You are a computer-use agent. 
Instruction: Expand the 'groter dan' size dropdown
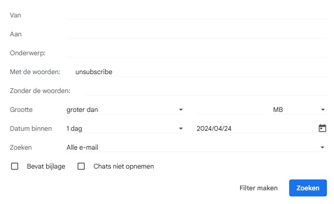(125, 110)
